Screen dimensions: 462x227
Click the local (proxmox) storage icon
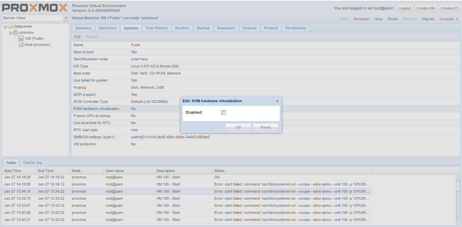21,45
